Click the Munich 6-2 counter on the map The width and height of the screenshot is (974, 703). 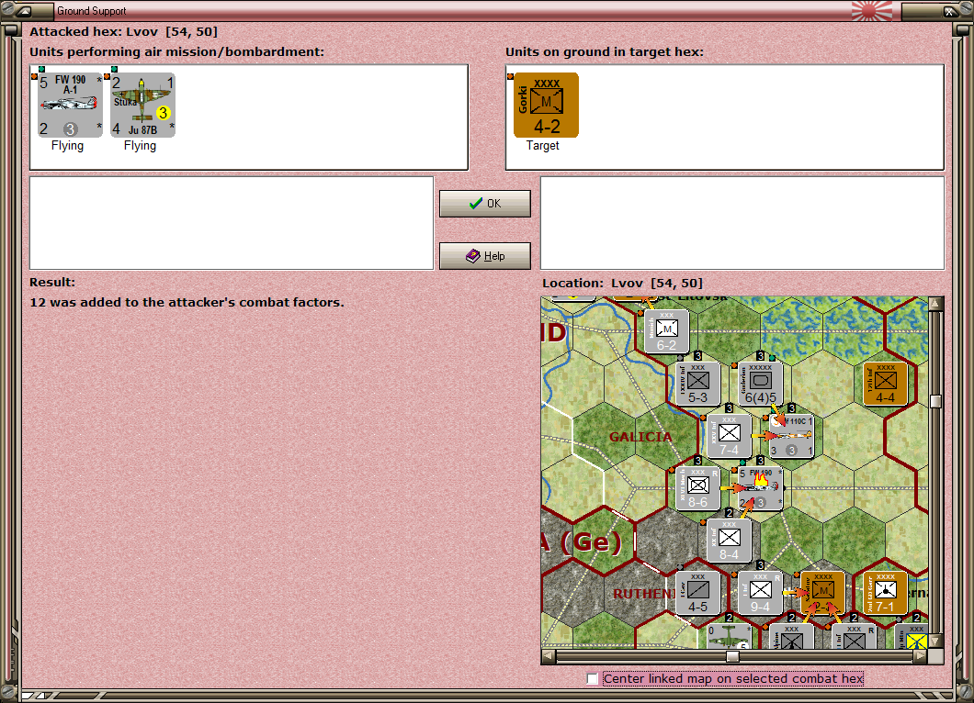(x=665, y=329)
